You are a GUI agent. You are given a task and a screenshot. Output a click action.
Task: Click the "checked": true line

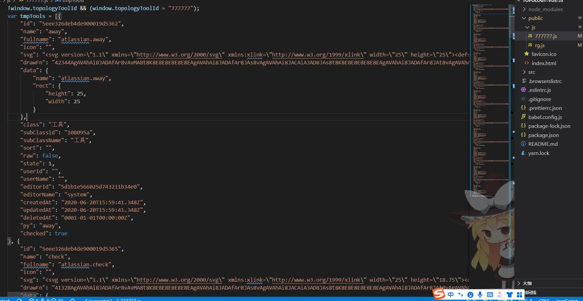[44, 234]
